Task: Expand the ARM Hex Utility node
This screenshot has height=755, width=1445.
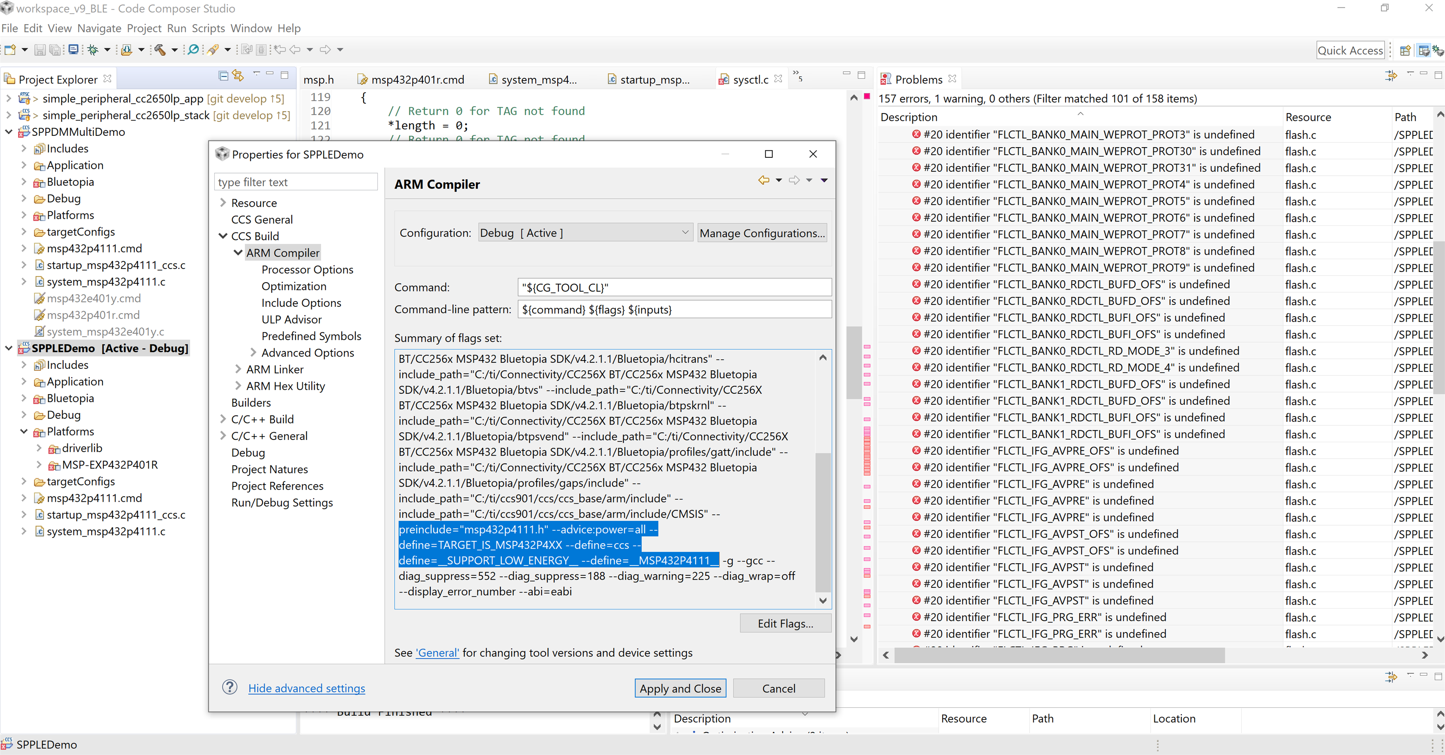Action: tap(238, 386)
